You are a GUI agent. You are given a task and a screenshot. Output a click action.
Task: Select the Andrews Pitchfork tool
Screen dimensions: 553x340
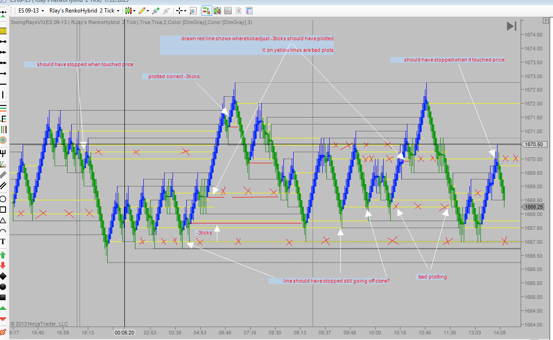pyautogui.click(x=3, y=153)
